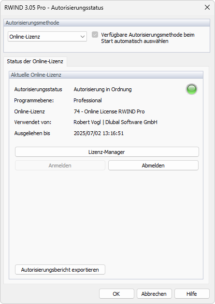Click the 'RWIND 3.05 Pro - Autorisierungsstatus' window title
Image resolution: width=215 pixels, height=304 pixels.
[54, 8]
